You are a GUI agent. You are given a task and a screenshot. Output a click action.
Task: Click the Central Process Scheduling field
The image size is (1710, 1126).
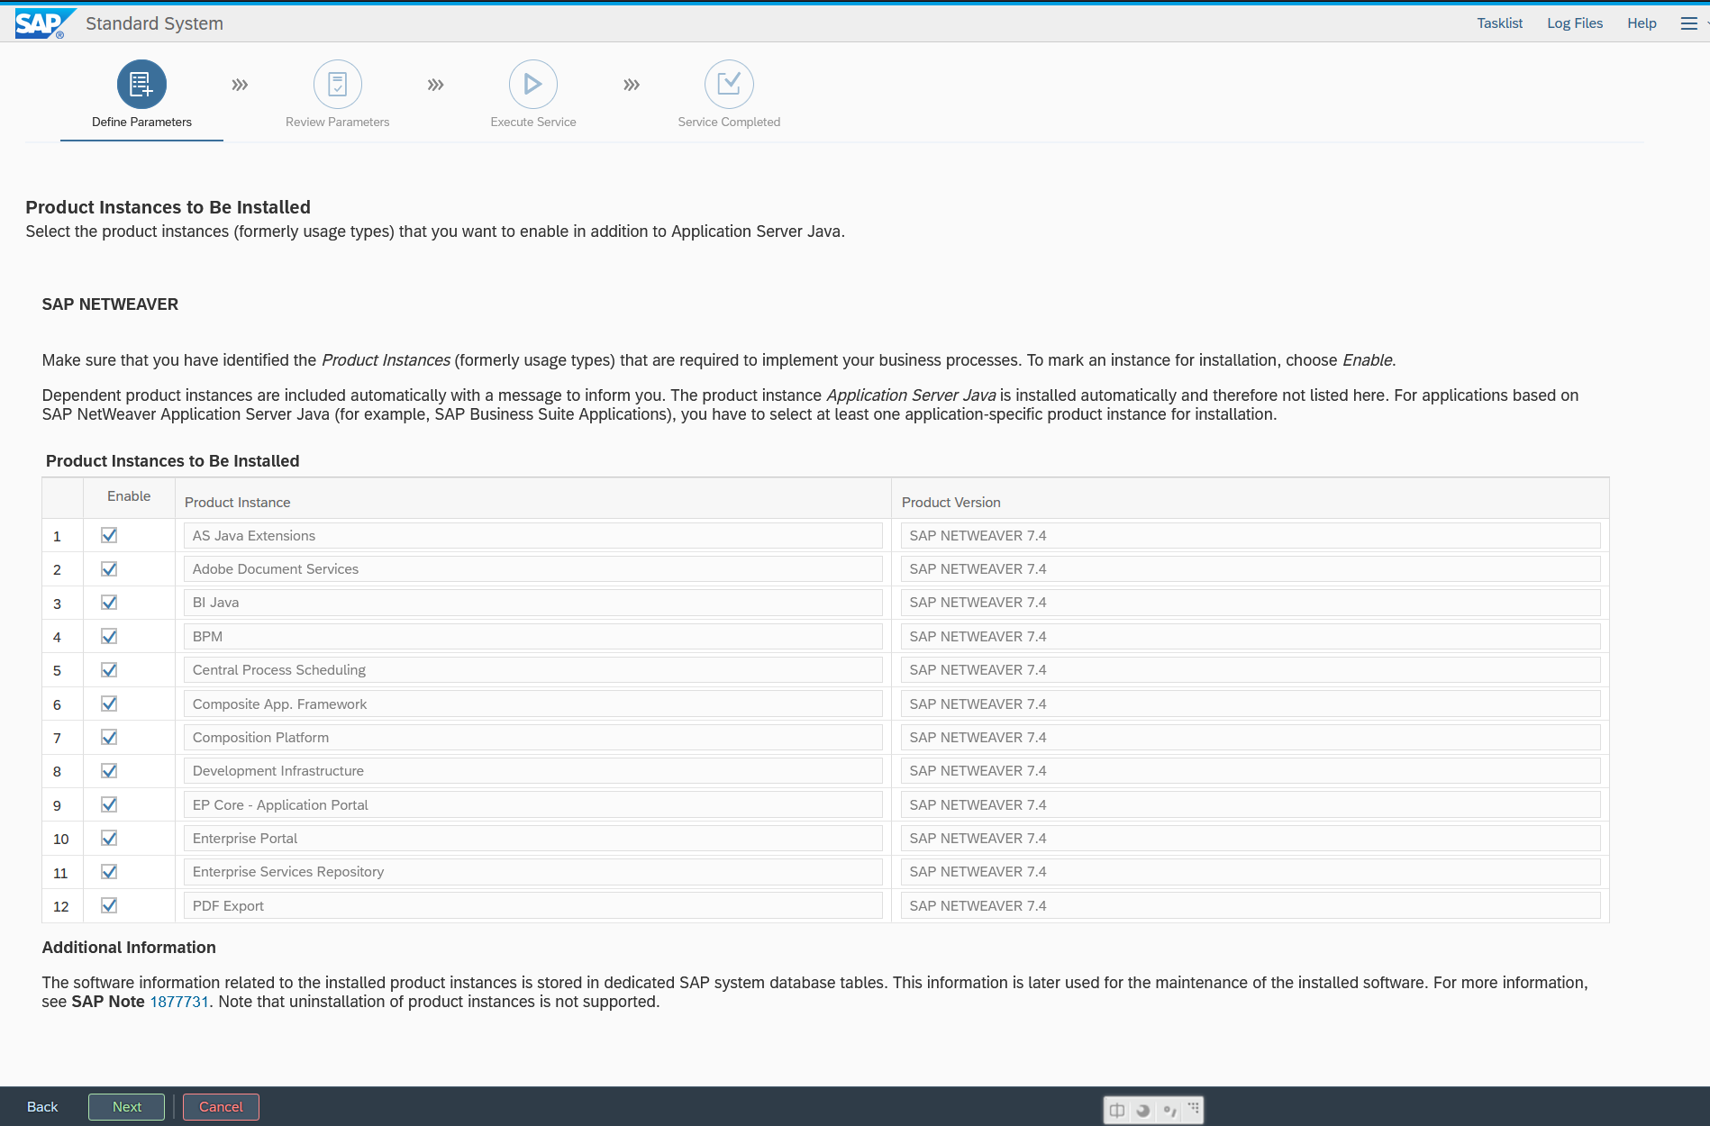click(532, 670)
